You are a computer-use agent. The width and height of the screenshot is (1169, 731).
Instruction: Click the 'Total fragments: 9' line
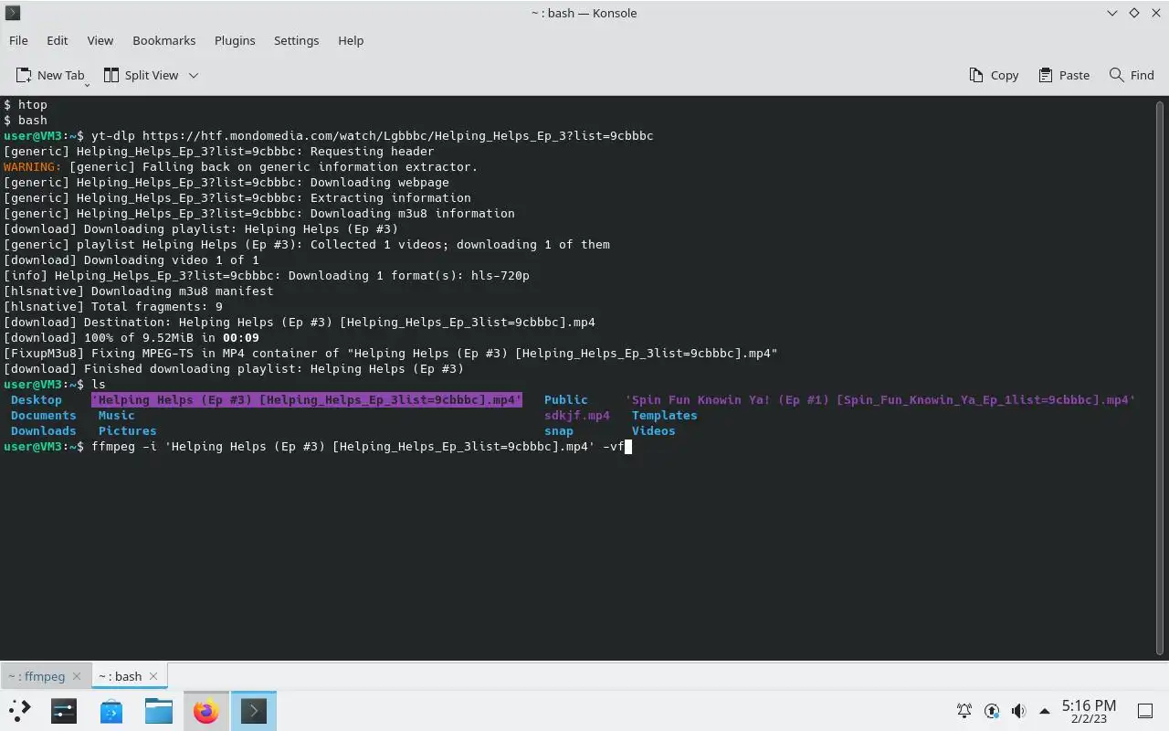tap(113, 306)
